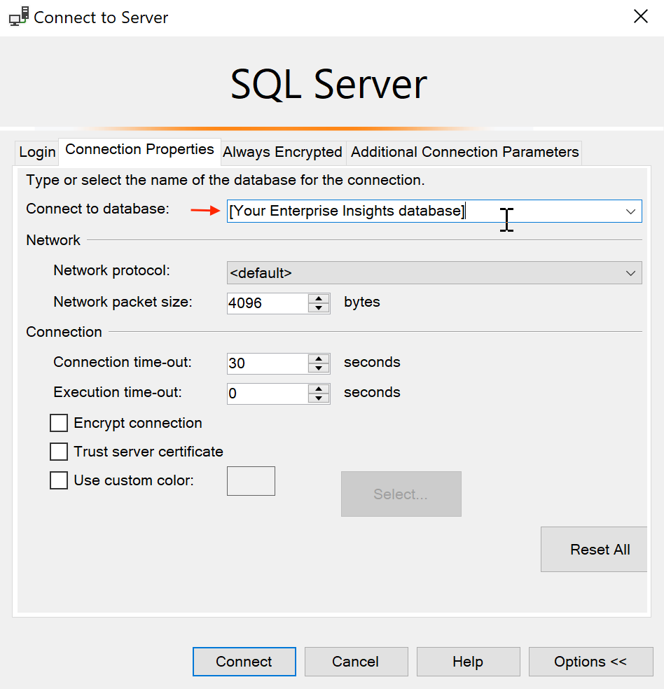Click the Network packet size value field

[268, 303]
